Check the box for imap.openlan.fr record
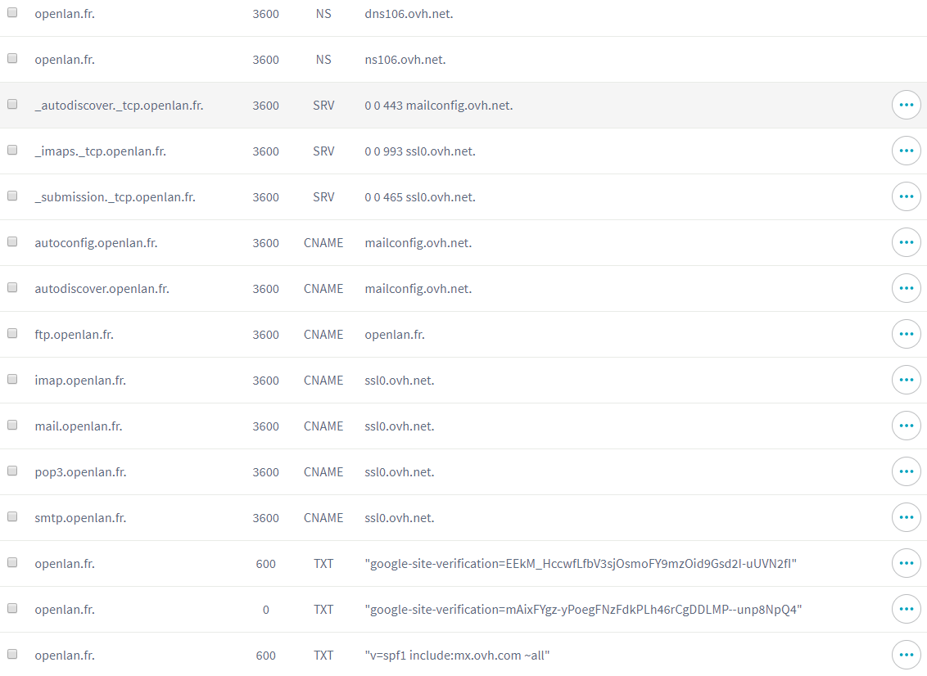Screen dimensions: 927x676 click(12, 380)
